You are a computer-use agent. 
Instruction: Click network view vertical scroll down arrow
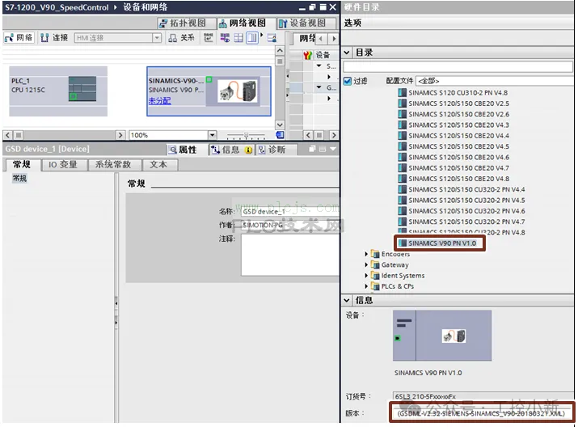(281, 125)
